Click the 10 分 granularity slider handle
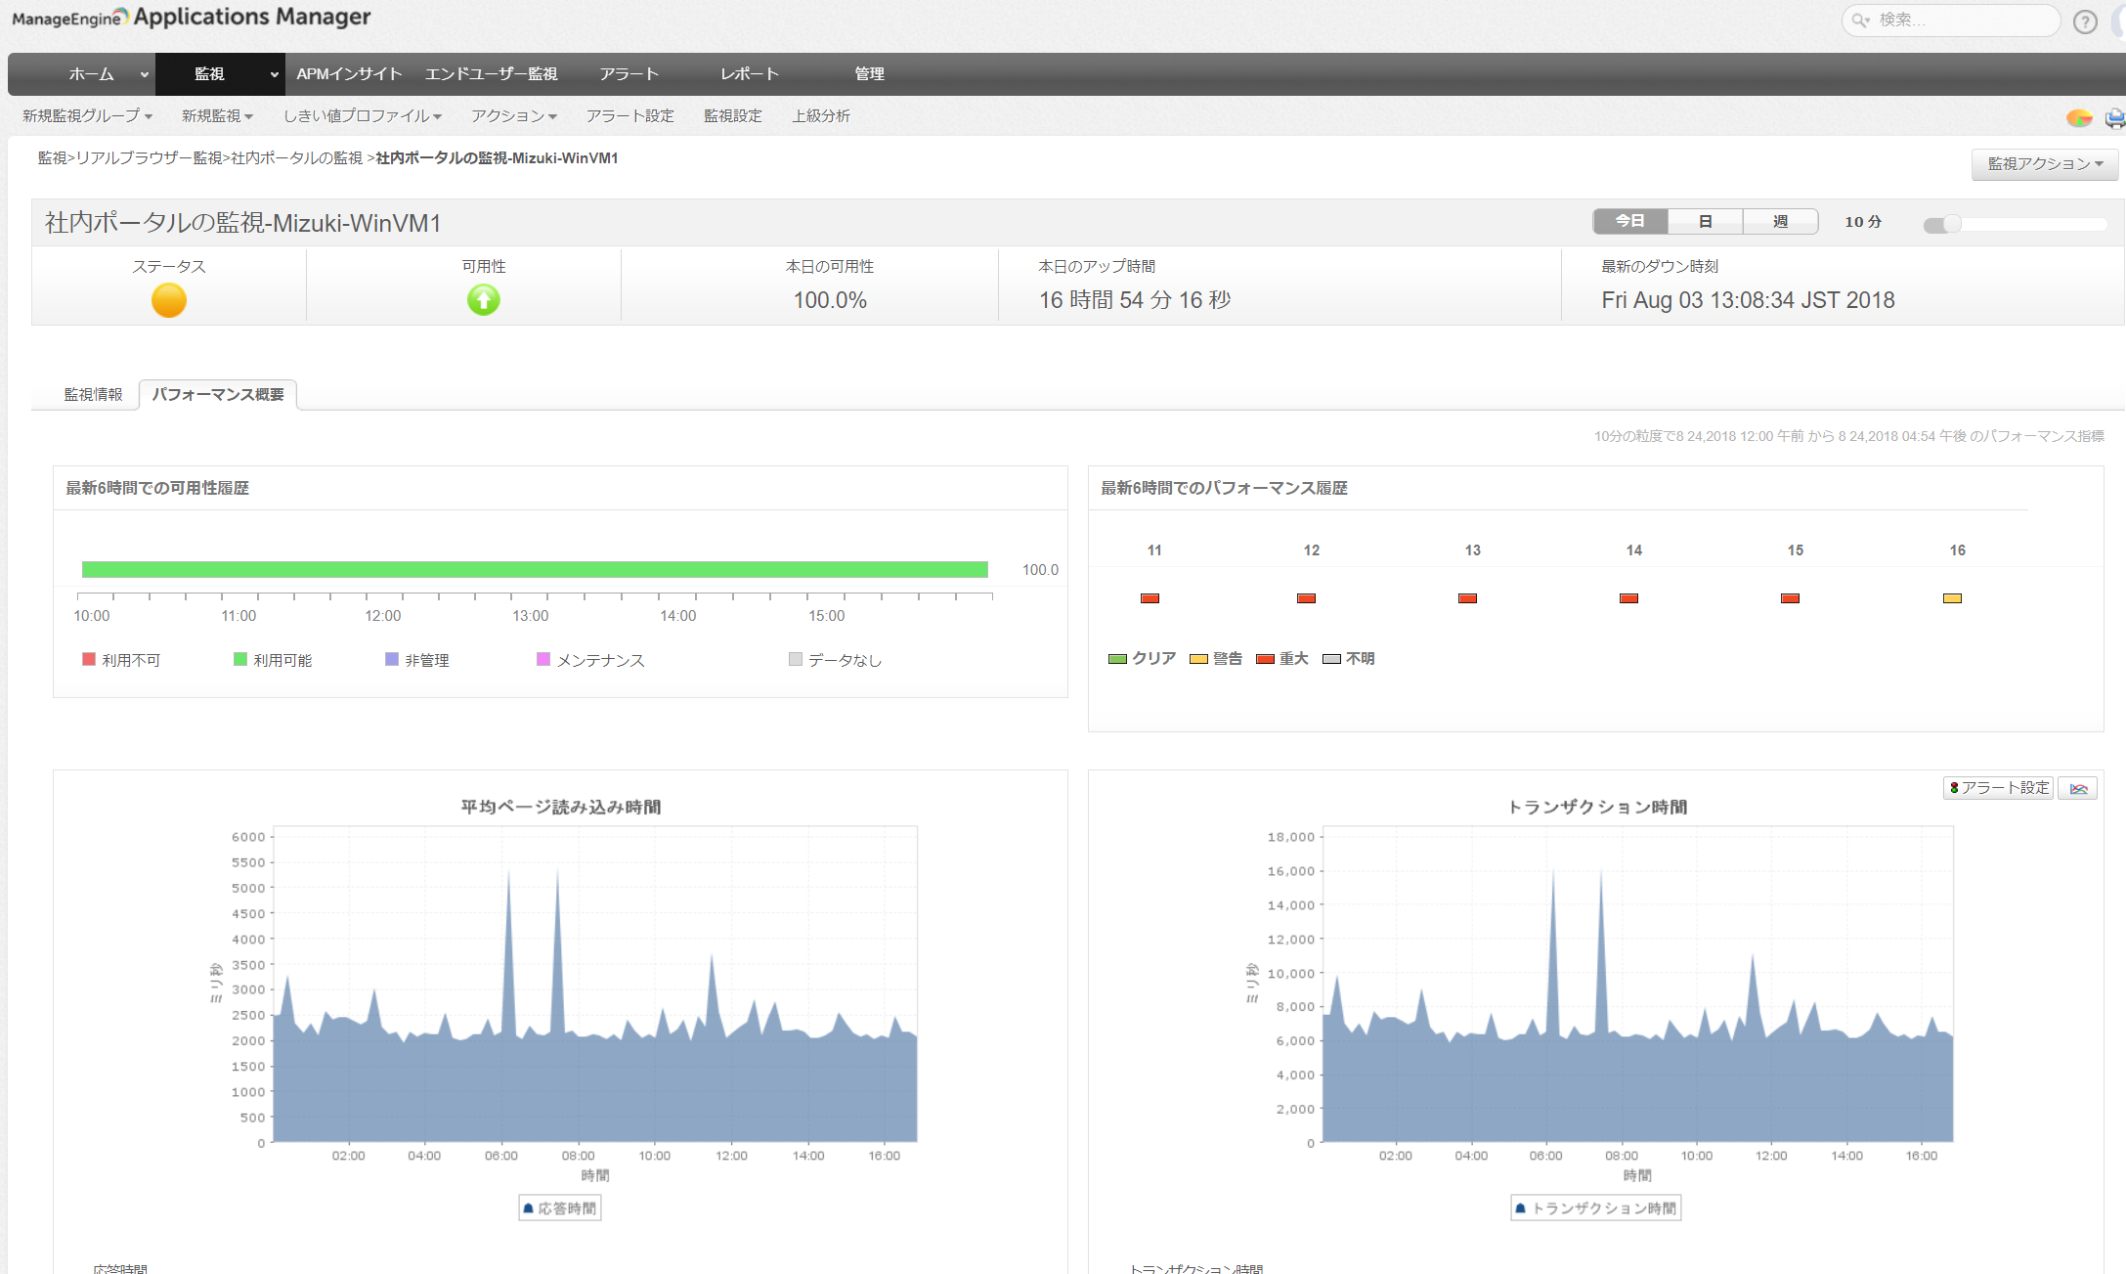The height and width of the screenshot is (1274, 2126). (1950, 224)
